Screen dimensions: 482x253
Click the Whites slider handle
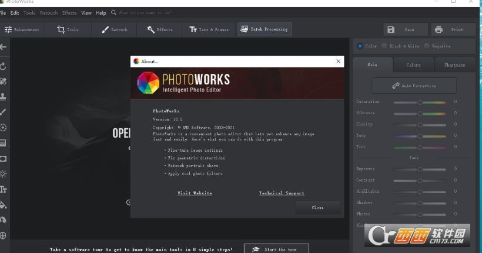[x=420, y=215]
